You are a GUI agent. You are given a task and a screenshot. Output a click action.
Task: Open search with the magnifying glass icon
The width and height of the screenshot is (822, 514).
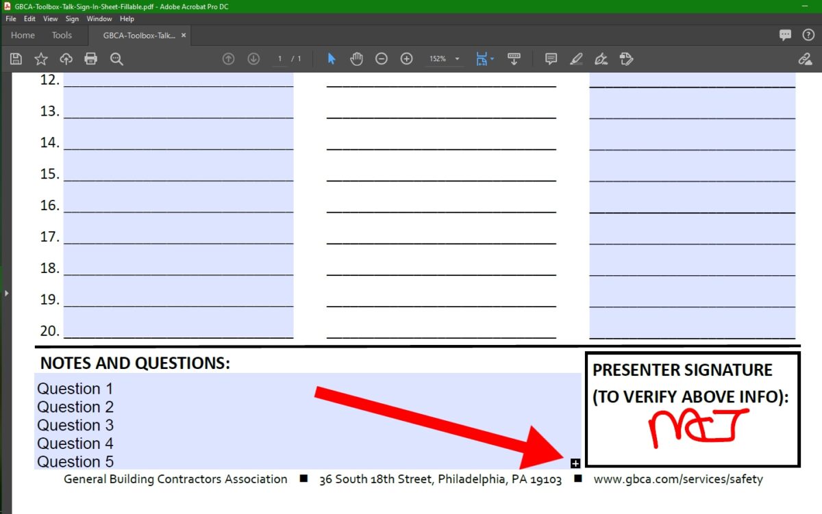click(116, 59)
